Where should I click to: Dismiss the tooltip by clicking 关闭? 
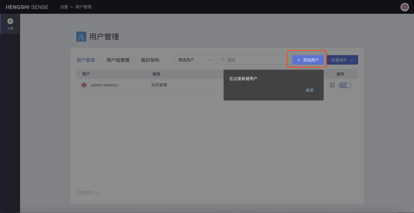309,90
